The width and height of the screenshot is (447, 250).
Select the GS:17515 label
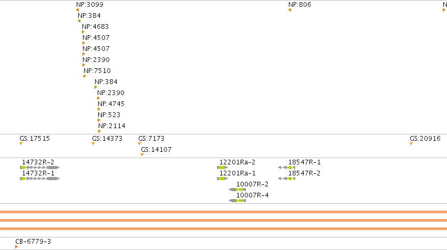[35, 139]
